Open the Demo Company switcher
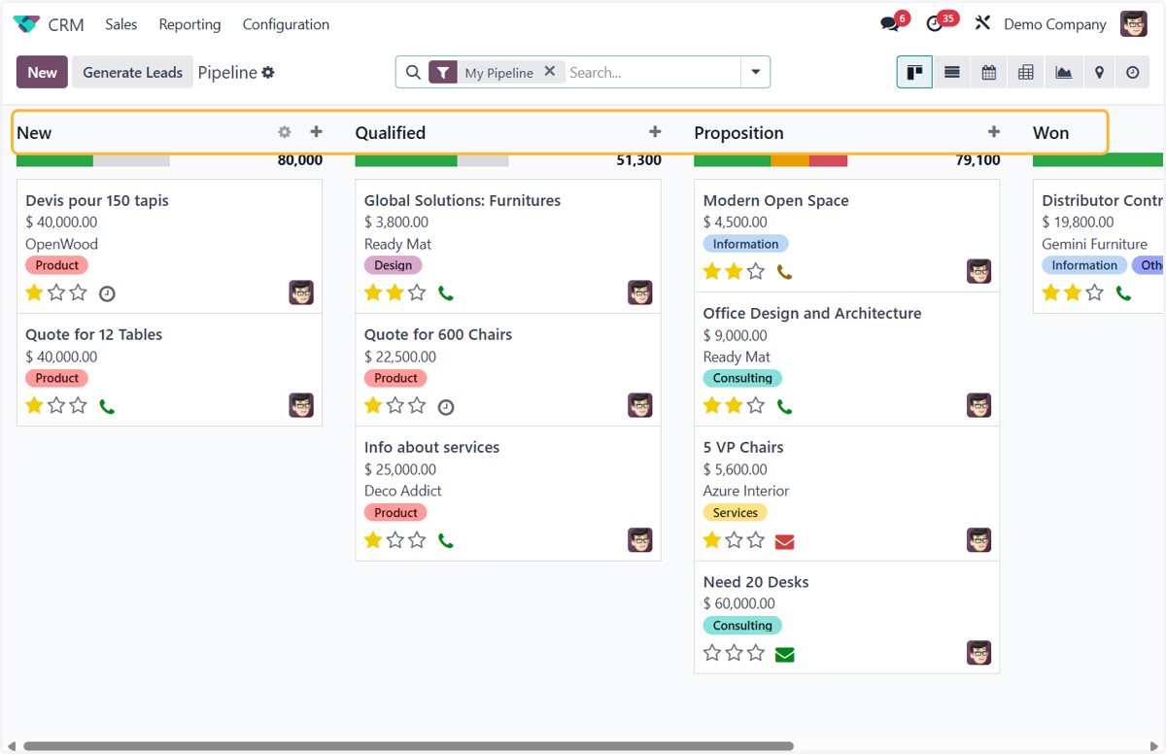Image resolution: width=1166 pixels, height=754 pixels. point(1054,24)
